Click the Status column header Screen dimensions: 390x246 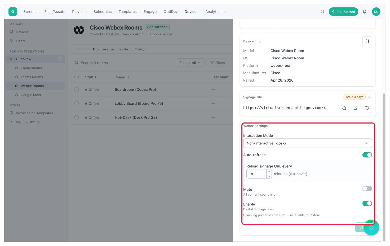pyautogui.click(x=91, y=77)
